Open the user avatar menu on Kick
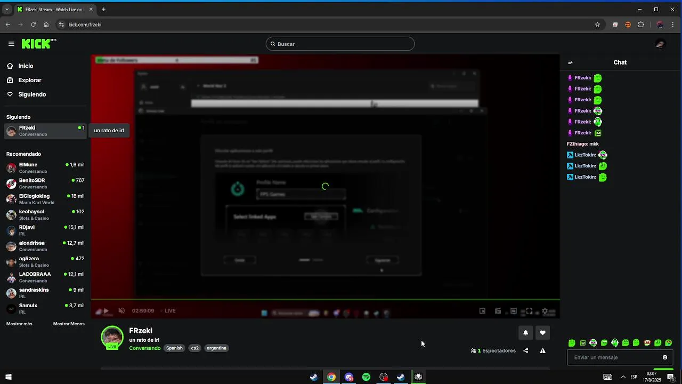This screenshot has height=384, width=682. coord(660,44)
